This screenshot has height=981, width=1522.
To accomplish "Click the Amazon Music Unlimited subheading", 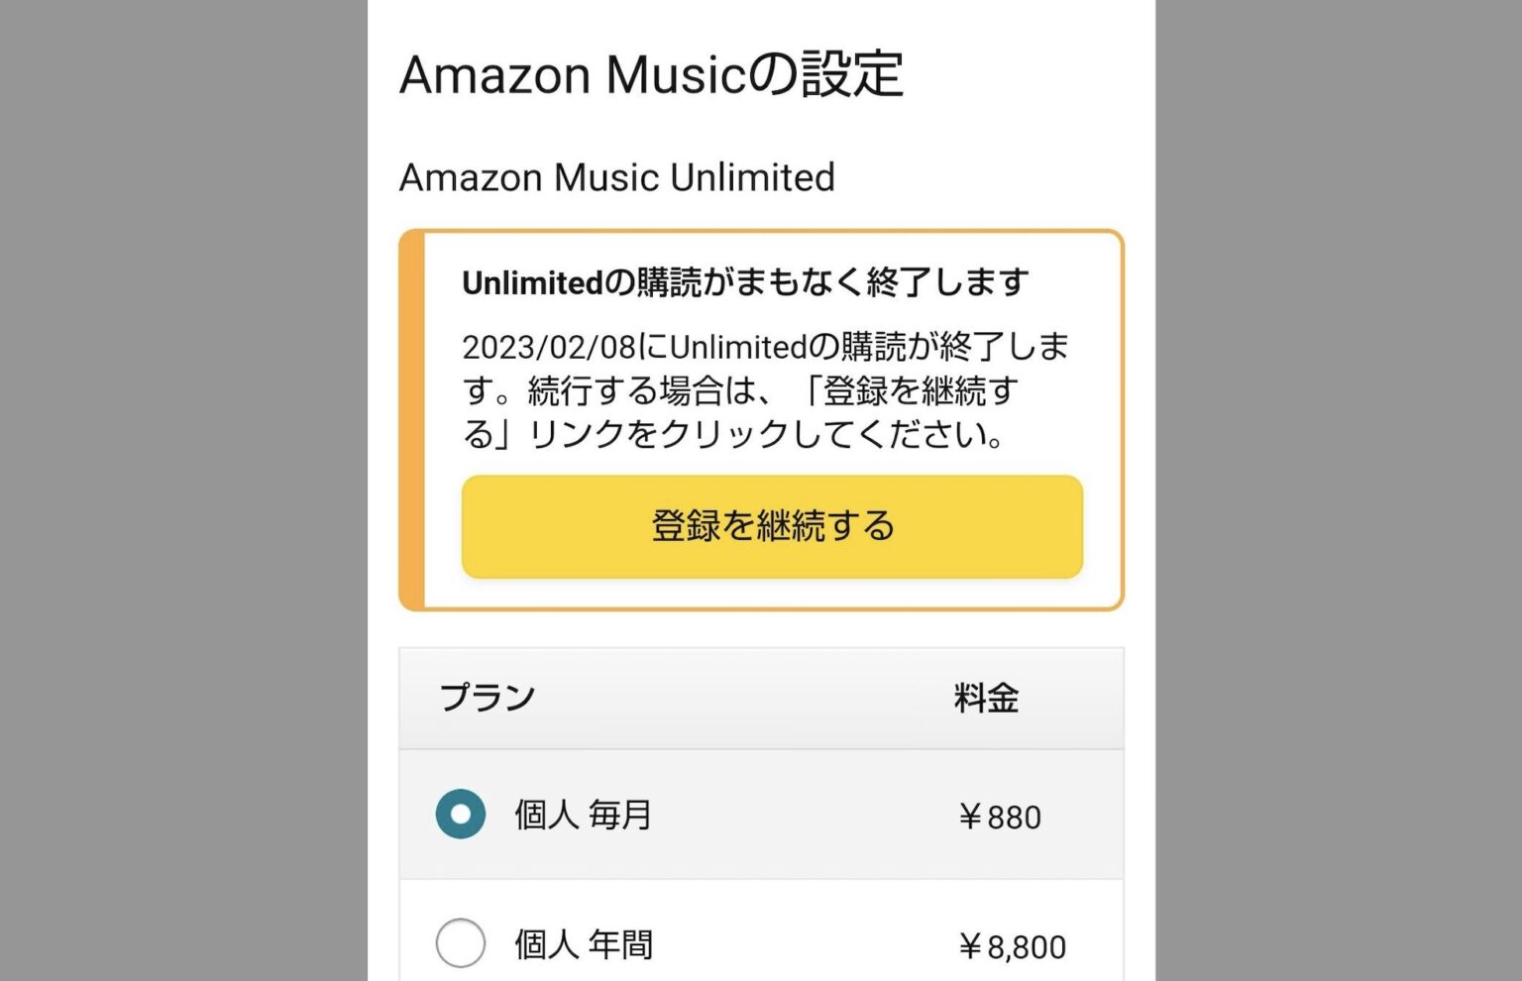I will [x=616, y=177].
